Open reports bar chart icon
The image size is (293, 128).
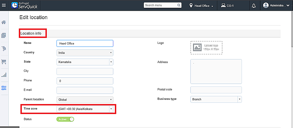(4, 75)
